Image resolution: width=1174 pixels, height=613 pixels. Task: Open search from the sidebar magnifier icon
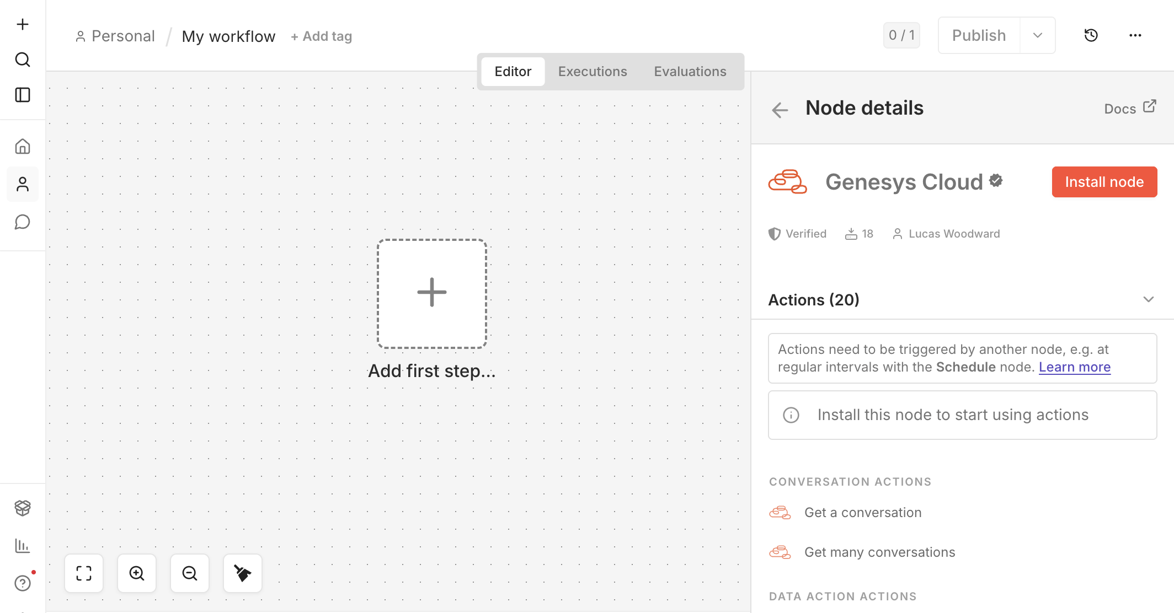[x=23, y=60]
